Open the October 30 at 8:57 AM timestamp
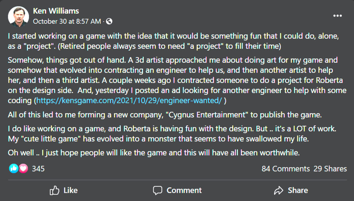Image resolution: width=354 pixels, height=201 pixels. pyautogui.click(x=67, y=21)
